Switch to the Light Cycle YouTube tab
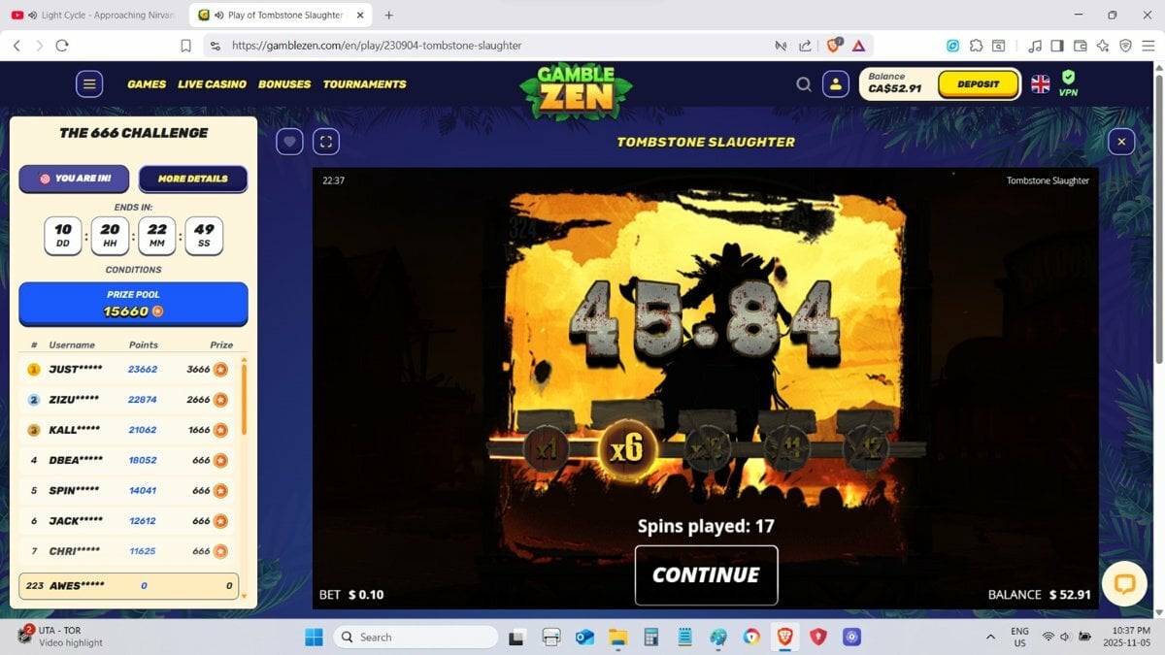The image size is (1165, 655). 93,16
